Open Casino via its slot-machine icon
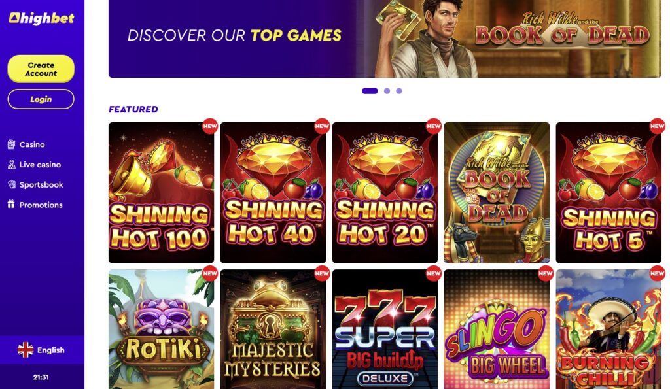 (x=12, y=144)
